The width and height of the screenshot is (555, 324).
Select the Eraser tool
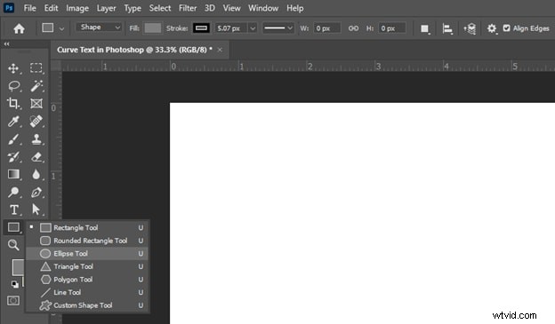pyautogui.click(x=36, y=157)
